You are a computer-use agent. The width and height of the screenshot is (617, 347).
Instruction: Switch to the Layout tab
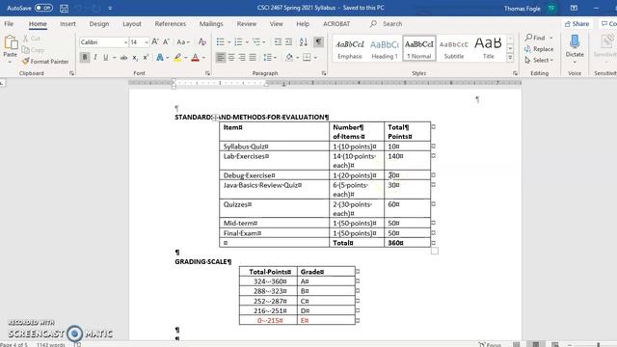132,23
